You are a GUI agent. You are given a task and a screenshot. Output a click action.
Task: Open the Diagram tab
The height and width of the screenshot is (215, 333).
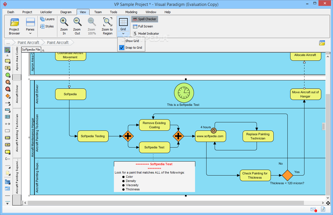click(66, 12)
